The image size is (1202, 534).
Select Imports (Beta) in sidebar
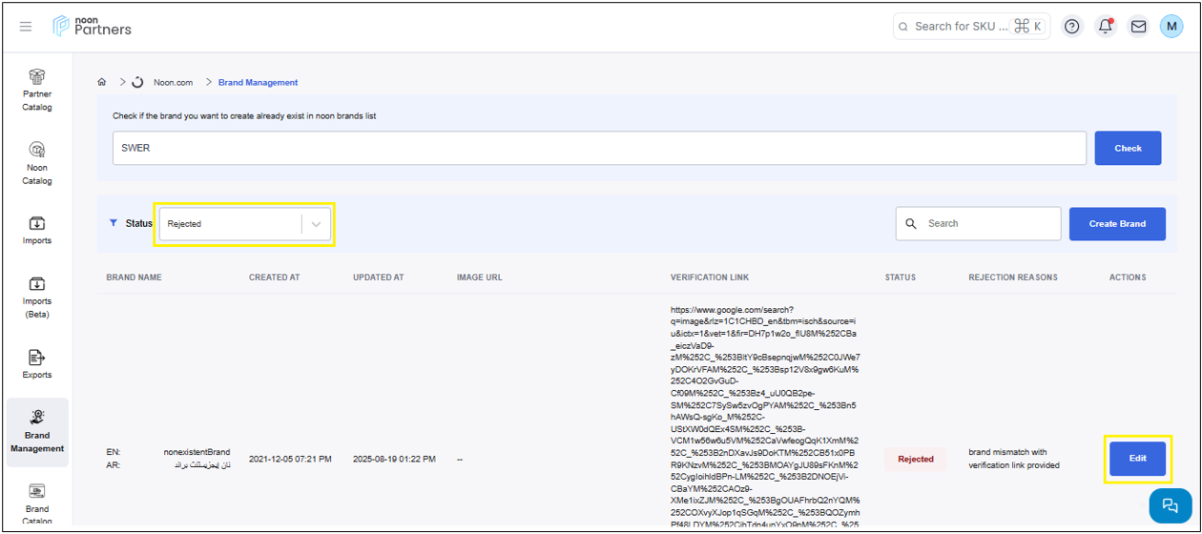(37, 297)
